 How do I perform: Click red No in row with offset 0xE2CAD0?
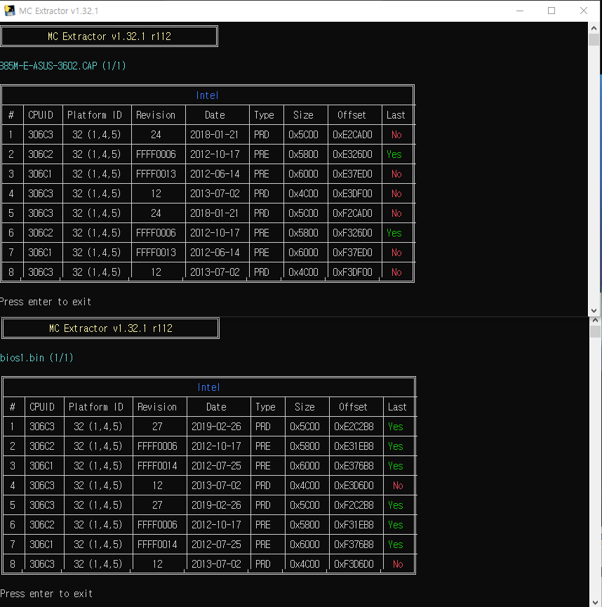click(x=396, y=135)
